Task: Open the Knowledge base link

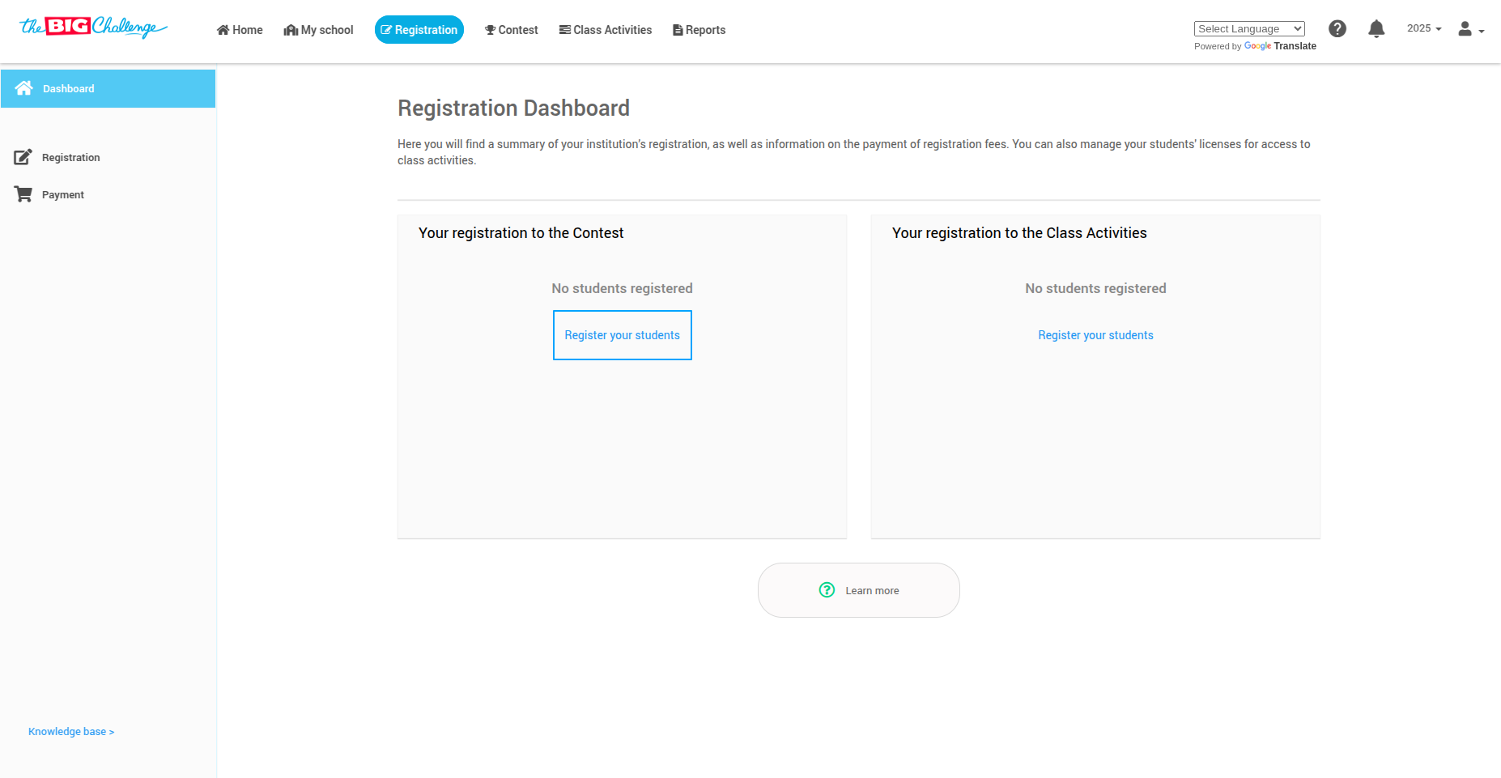Action: pos(71,732)
